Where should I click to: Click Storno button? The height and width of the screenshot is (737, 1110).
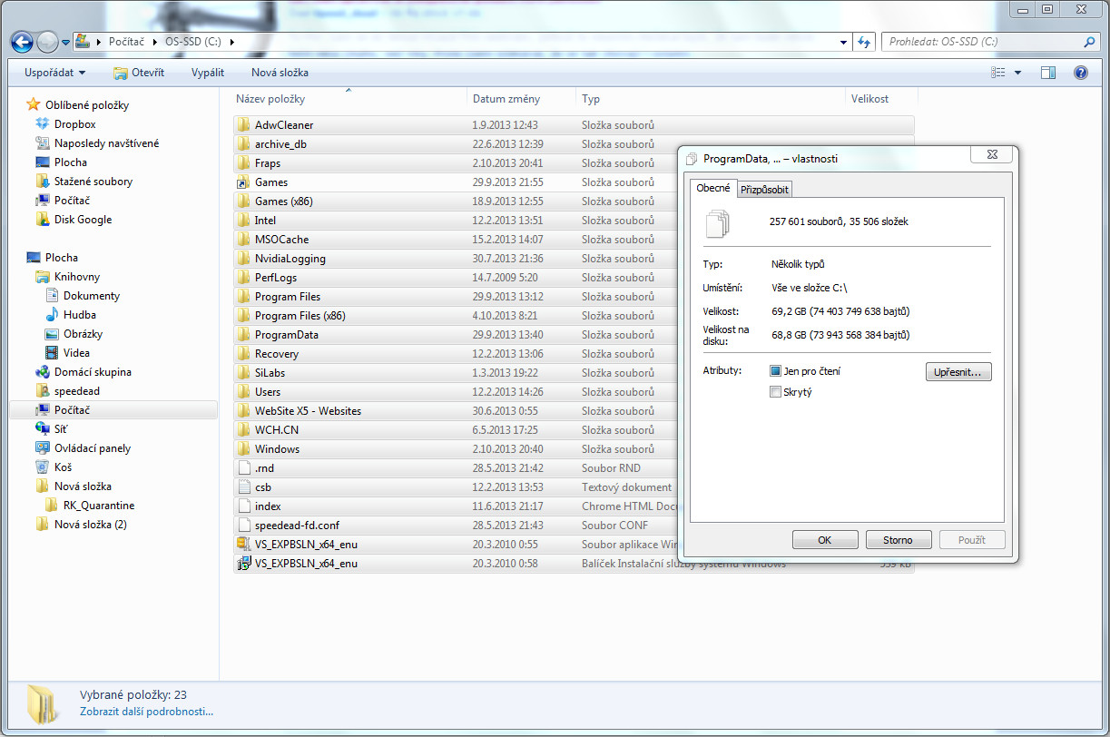pos(899,540)
